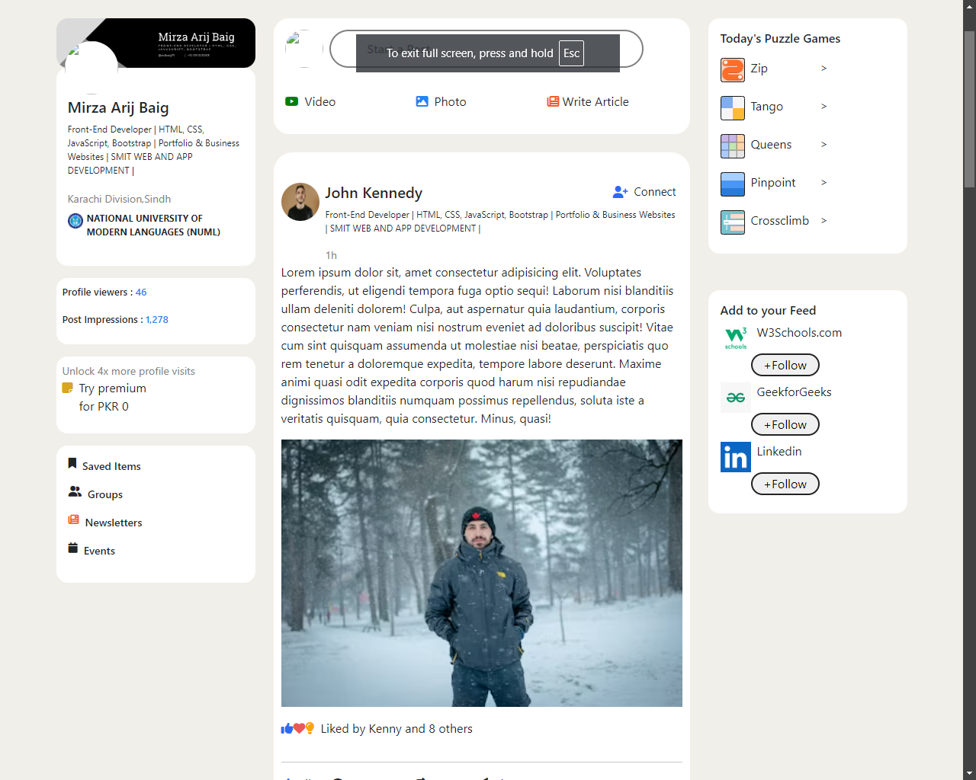Click the LinkedIn logo icon
976x780 pixels.
(x=735, y=457)
